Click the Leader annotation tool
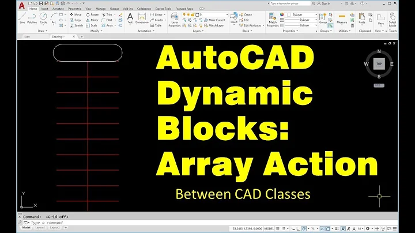415x233 pixels. [157, 20]
